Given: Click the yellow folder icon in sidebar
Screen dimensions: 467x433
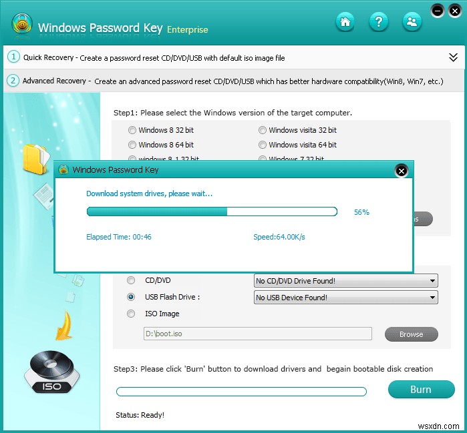Looking at the screenshot, I should click(x=36, y=159).
